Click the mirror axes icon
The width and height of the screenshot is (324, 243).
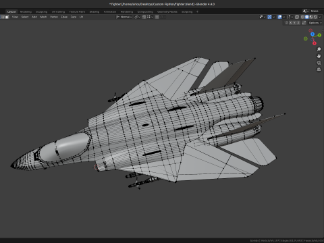(x=286, y=23)
